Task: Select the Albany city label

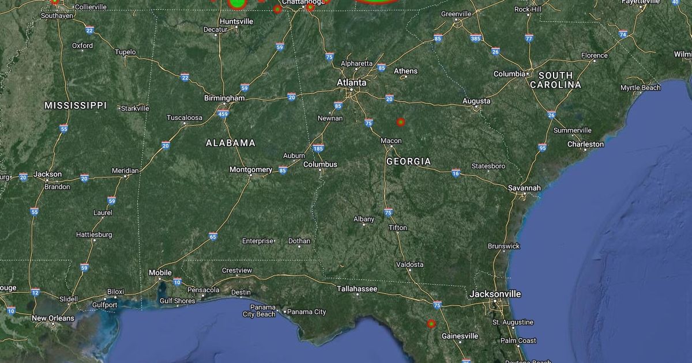Action: click(364, 219)
